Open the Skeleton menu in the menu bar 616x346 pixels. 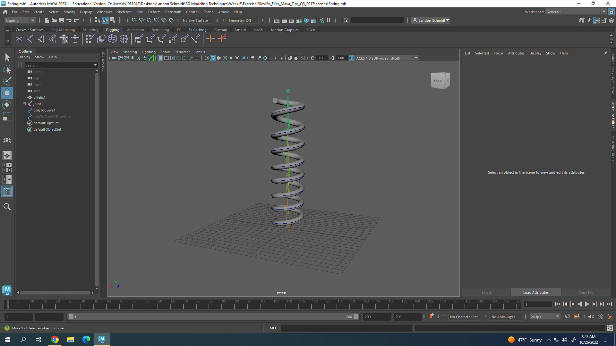(x=124, y=12)
